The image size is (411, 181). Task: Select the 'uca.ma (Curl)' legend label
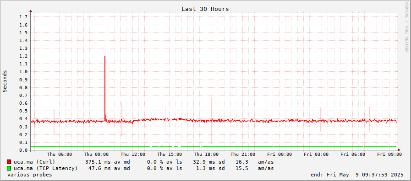[x=34, y=162]
